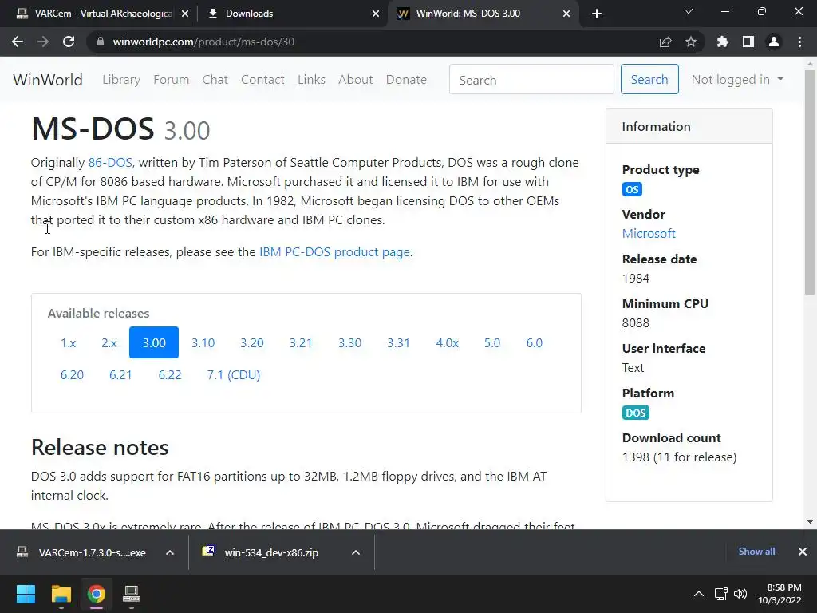
Task: Open the Contact menu item
Action: pyautogui.click(x=262, y=80)
